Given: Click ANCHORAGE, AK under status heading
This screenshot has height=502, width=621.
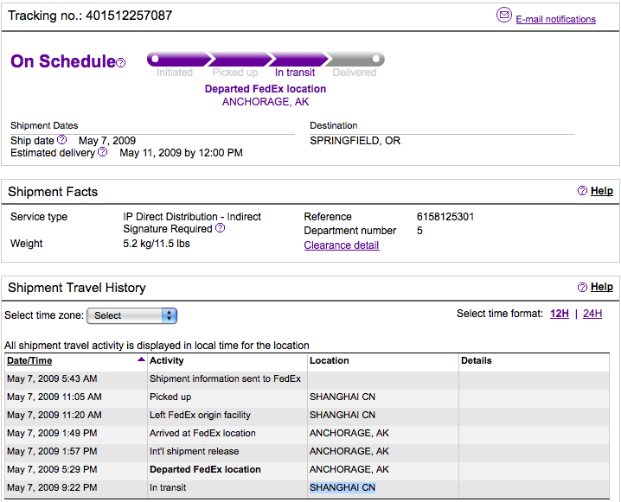Looking at the screenshot, I should coord(266,102).
